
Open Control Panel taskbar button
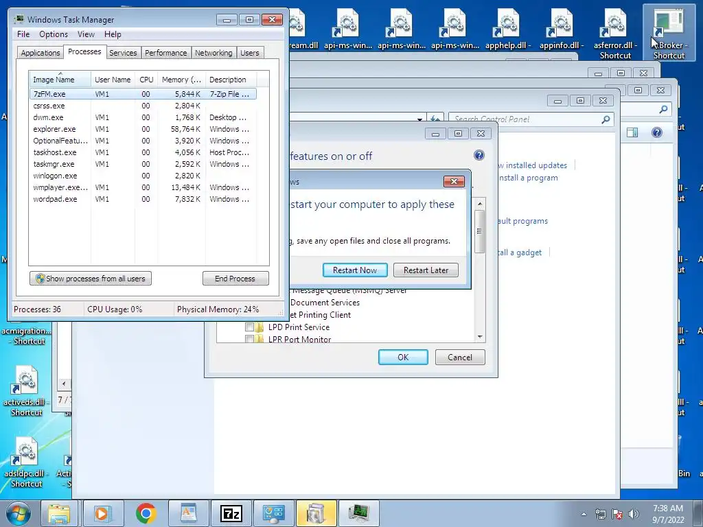[x=273, y=513]
